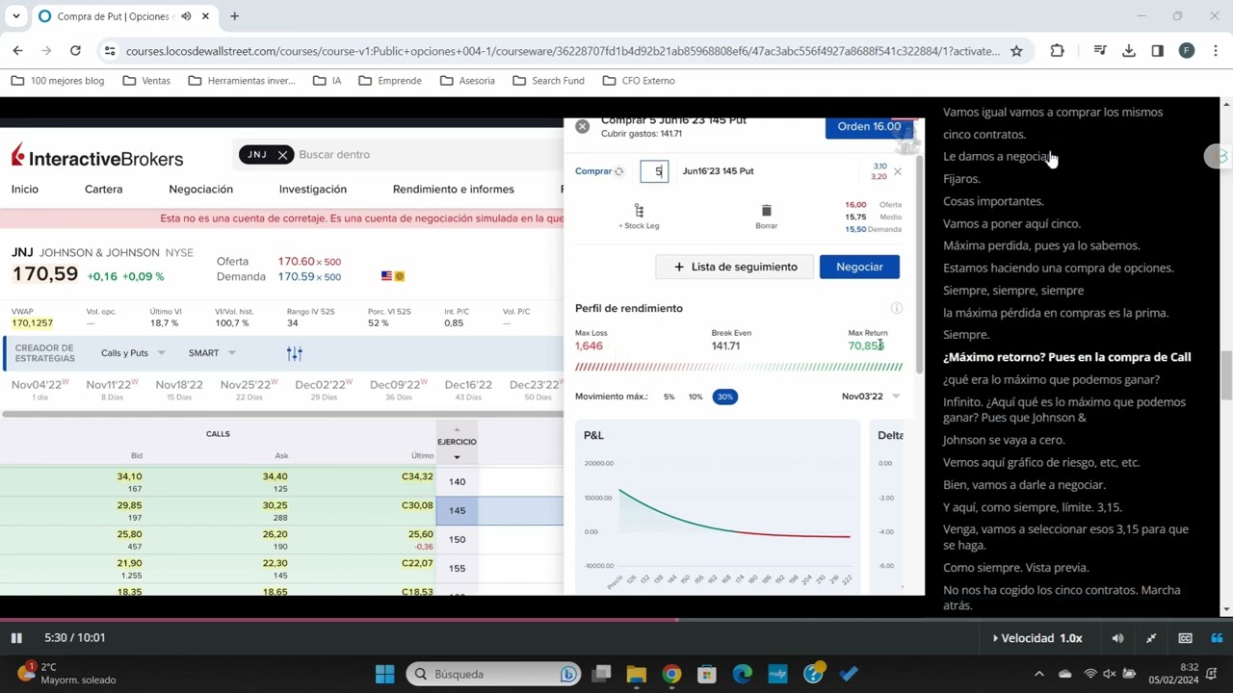The image size is (1233, 693).
Task: Click the Negociar button
Action: tap(859, 267)
